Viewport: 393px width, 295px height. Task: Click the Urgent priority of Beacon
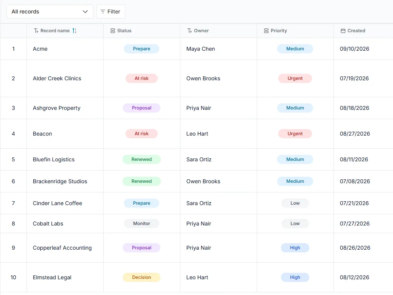pos(295,134)
